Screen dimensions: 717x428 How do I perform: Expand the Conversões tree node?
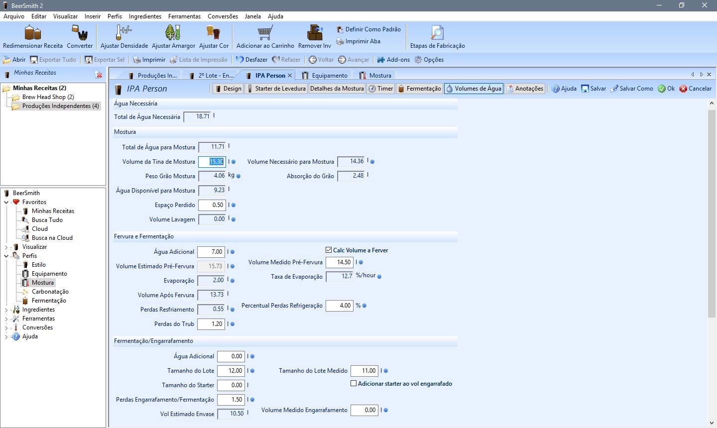tap(6, 327)
